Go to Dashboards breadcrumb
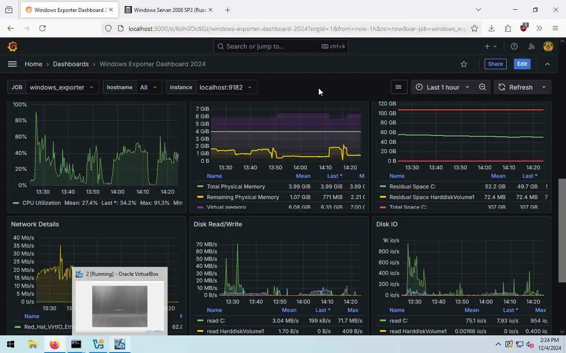The height and width of the screenshot is (353, 566). coord(71,64)
